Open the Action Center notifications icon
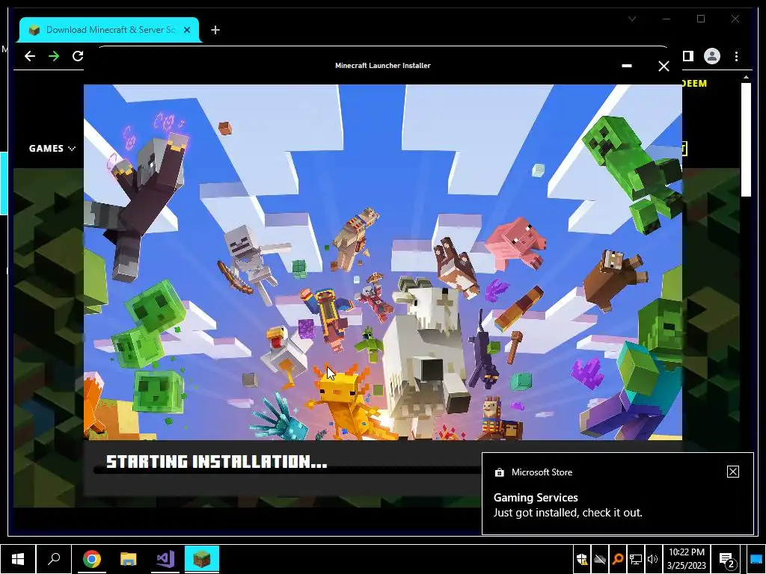This screenshot has height=574, width=766. coord(727,560)
